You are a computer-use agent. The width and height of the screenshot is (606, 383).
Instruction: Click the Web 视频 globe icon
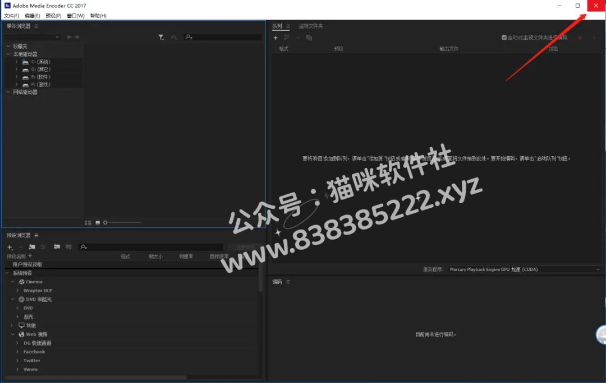pyautogui.click(x=22, y=334)
